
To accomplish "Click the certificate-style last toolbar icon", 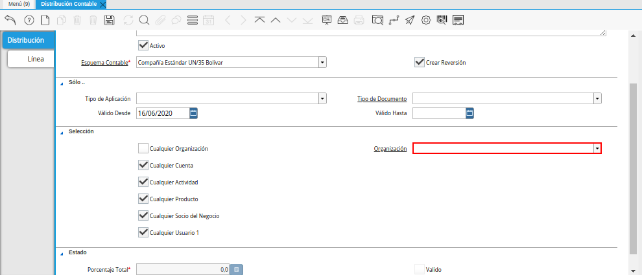I will (458, 20).
